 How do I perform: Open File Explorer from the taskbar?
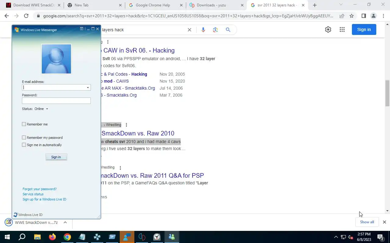pyautogui.click(x=37, y=237)
